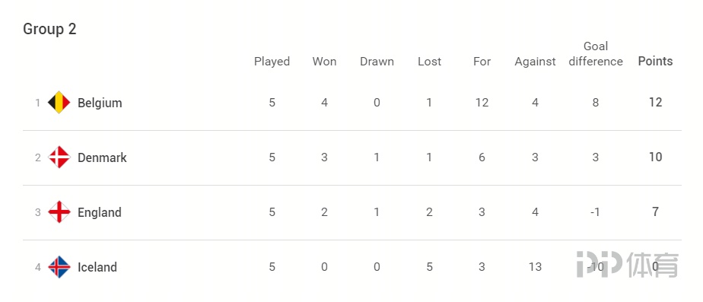Select the Drawn column header
The width and height of the screenshot is (703, 302).
[x=377, y=62]
